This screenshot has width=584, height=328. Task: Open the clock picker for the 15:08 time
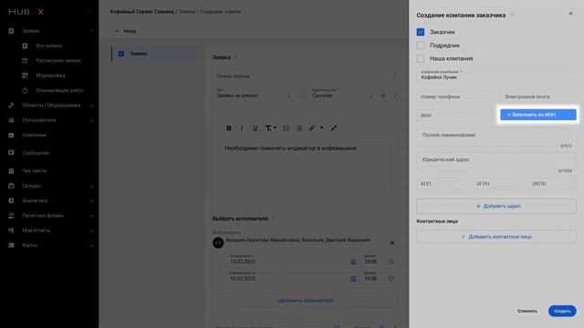(391, 261)
